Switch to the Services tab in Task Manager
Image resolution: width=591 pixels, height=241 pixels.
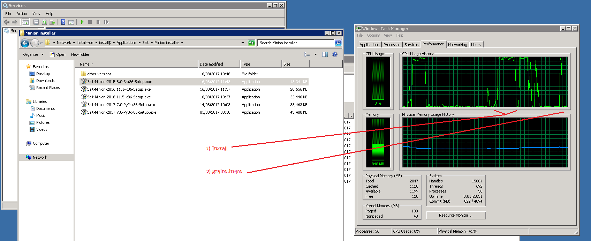(411, 45)
